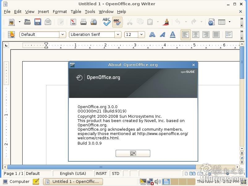
Task: Click English (USA) language in status bar
Action: [73, 174]
